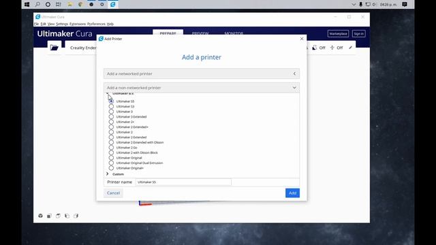The width and height of the screenshot is (436, 245).
Task: Select Ultimaker 2 with Olsson Block option
Action: 111,152
